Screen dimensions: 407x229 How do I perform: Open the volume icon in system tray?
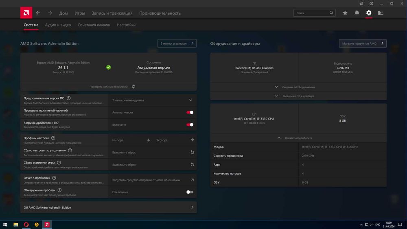[x=372, y=225]
